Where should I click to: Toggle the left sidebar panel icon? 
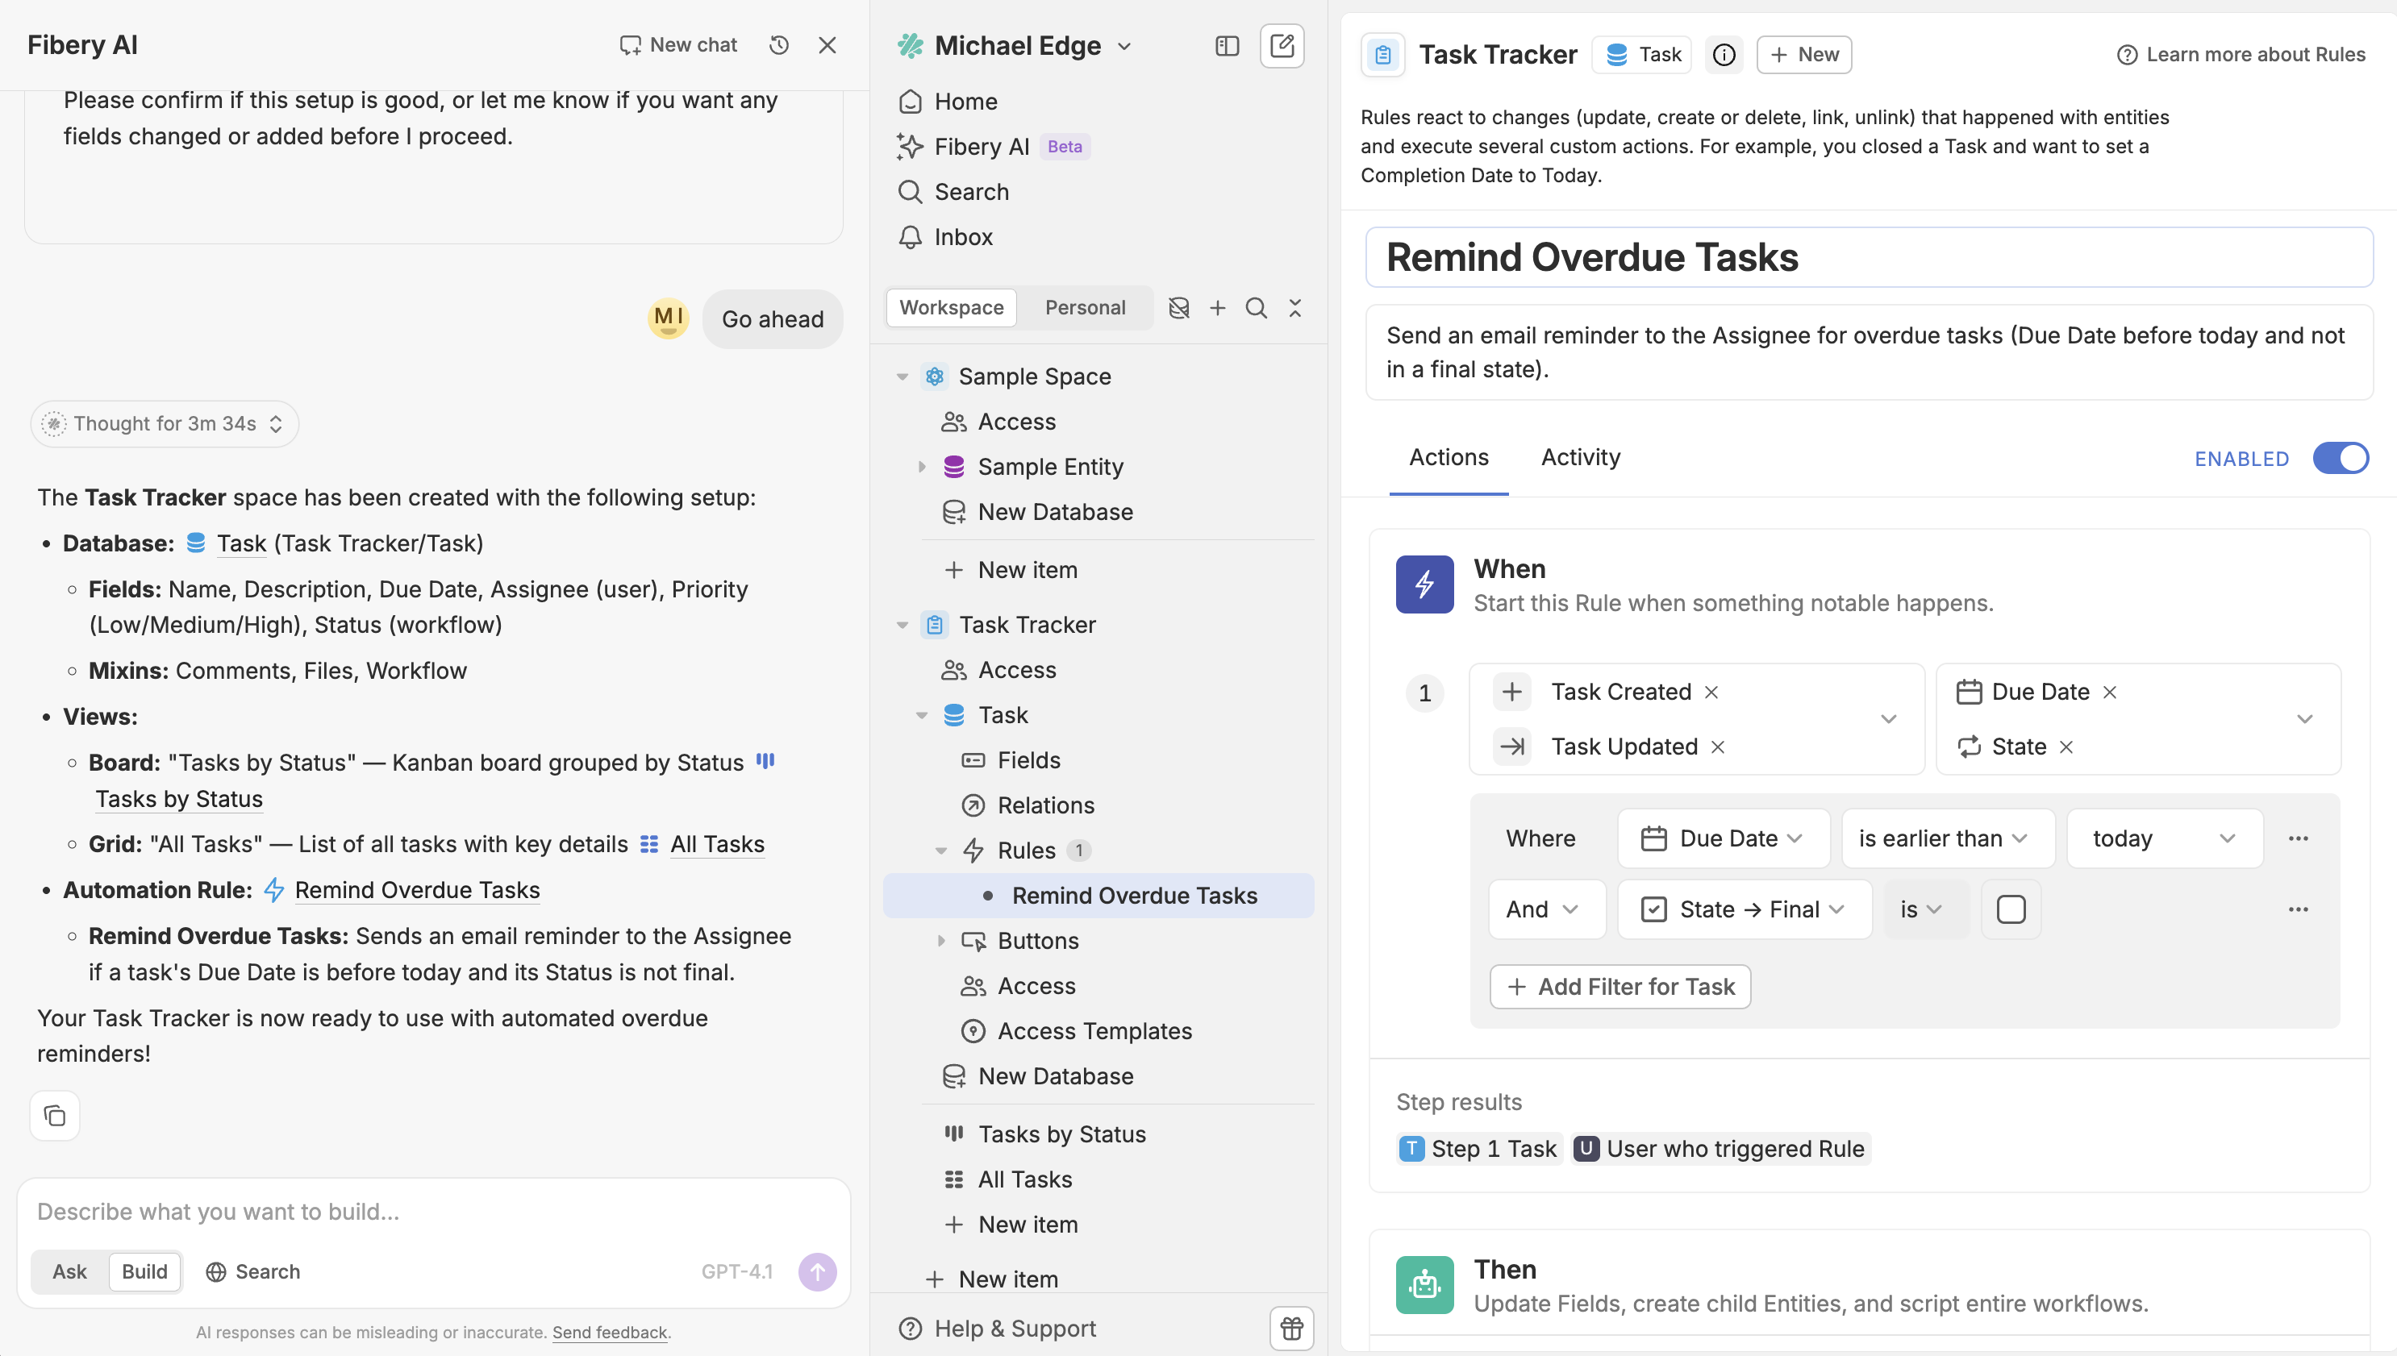[x=1227, y=44]
